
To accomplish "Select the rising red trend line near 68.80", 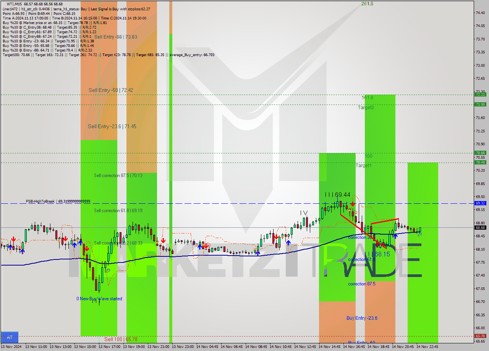I will pos(385,221).
